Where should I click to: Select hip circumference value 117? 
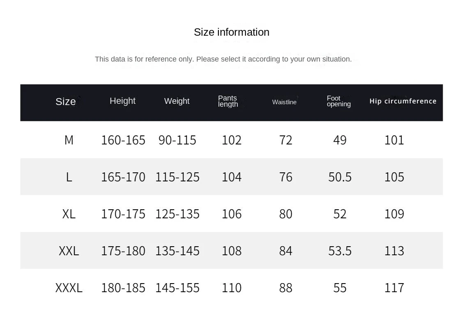pos(394,288)
